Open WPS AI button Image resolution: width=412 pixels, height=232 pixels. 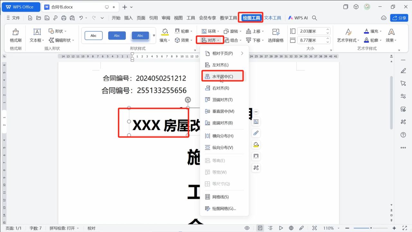click(298, 18)
